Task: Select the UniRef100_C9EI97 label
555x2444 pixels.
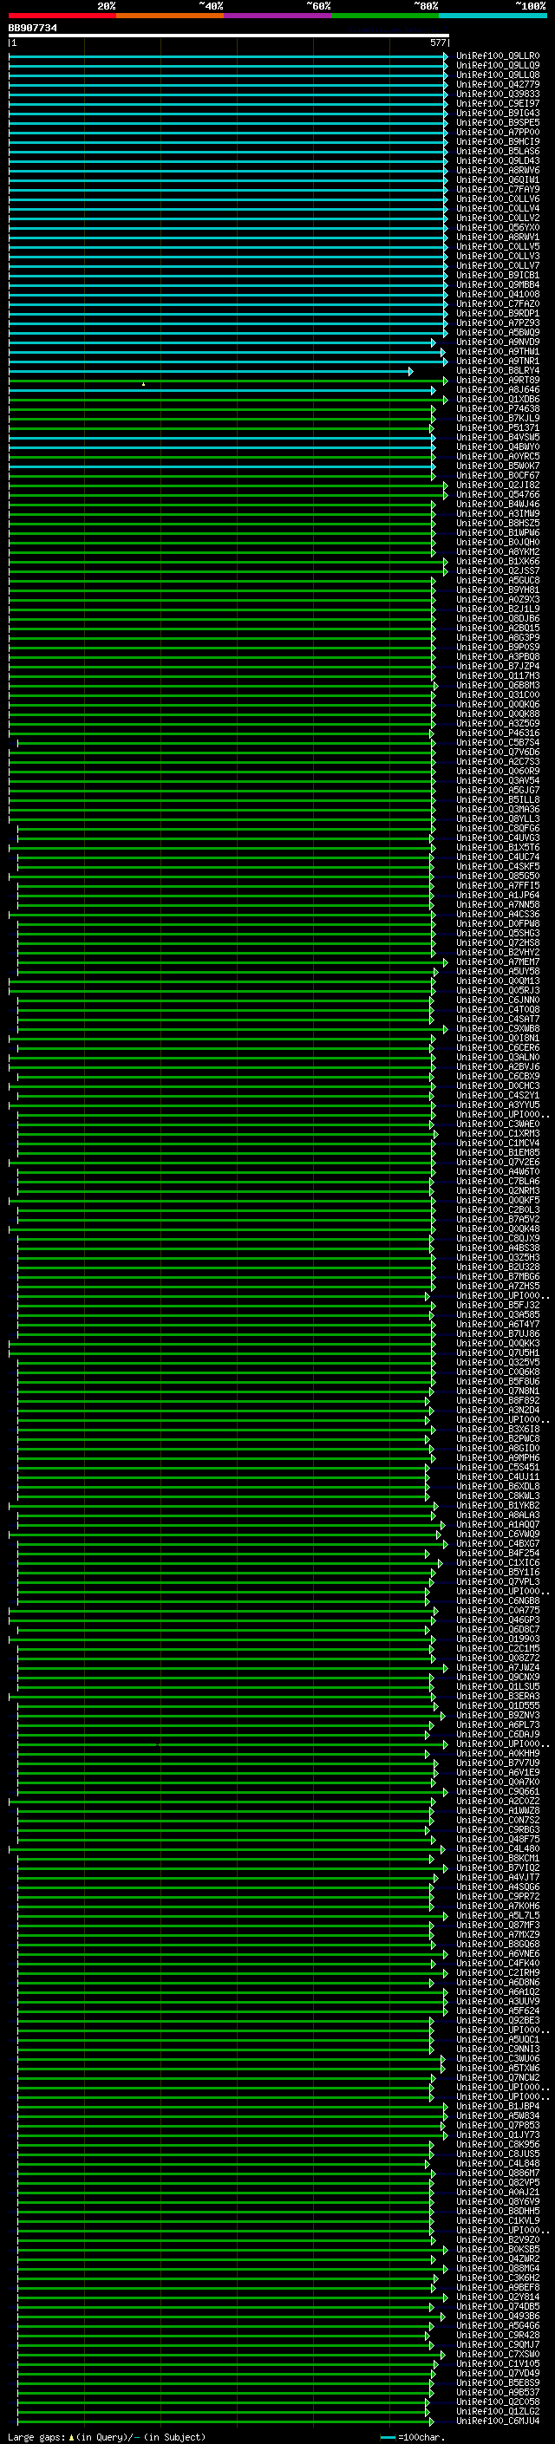Action: coord(498,103)
